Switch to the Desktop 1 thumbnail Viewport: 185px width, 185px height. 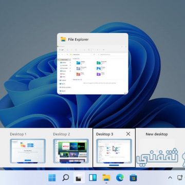[28, 151]
